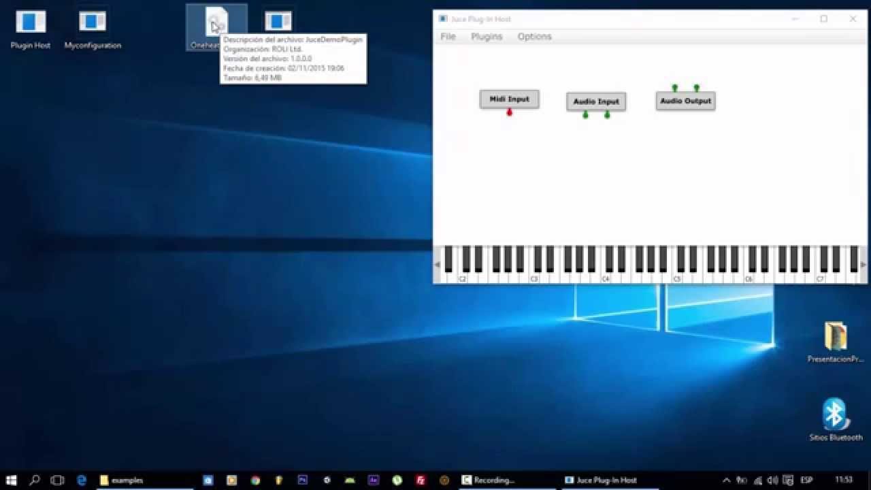Play the C3 key on the keyboard
The image size is (871, 490).
[534, 278]
